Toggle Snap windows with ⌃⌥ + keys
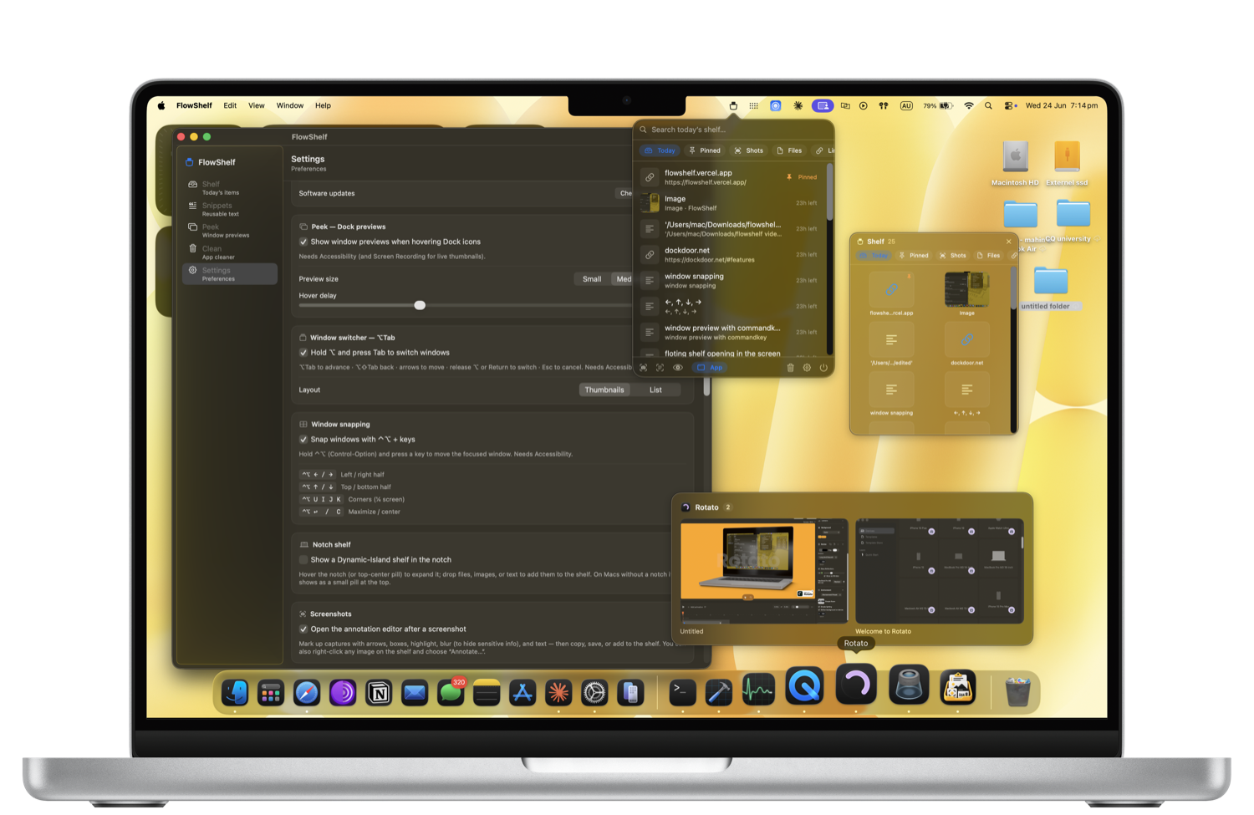 pyautogui.click(x=303, y=440)
